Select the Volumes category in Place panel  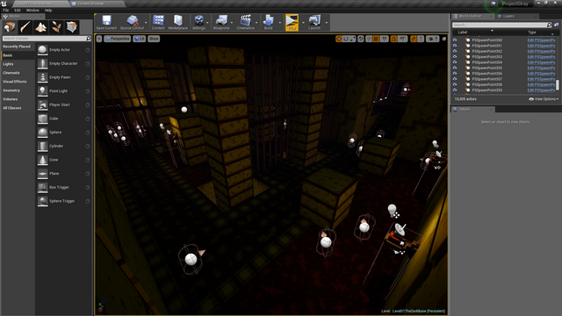click(18, 99)
